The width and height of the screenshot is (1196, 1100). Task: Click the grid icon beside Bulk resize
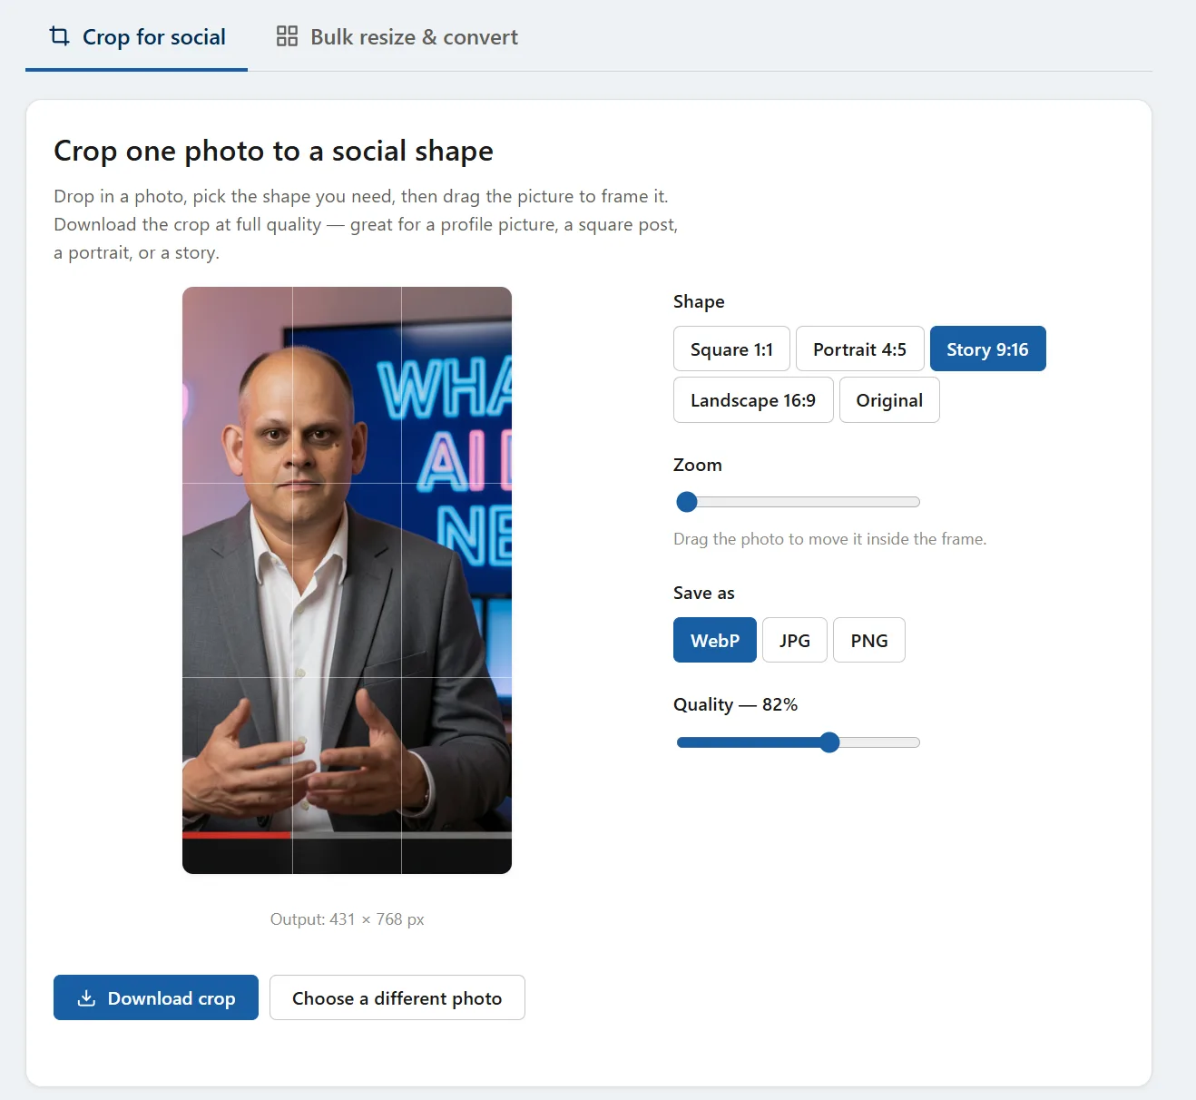coord(287,36)
